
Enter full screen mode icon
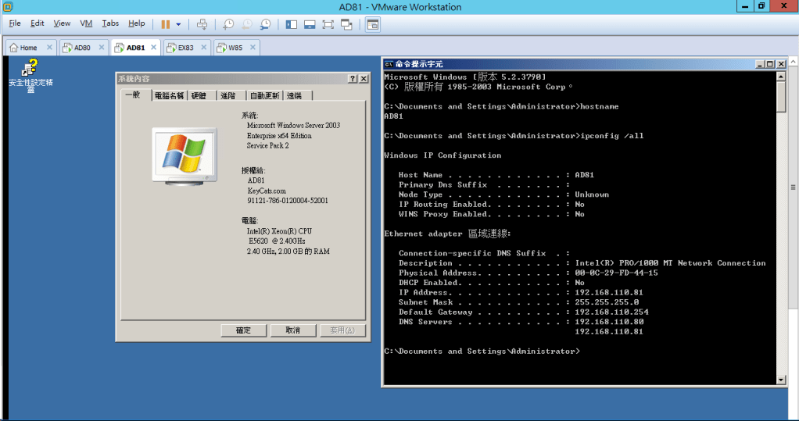pos(328,24)
